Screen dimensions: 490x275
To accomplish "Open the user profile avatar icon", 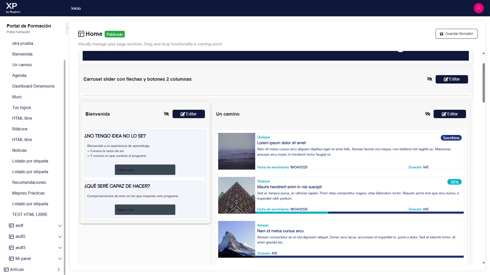I will (479, 8).
